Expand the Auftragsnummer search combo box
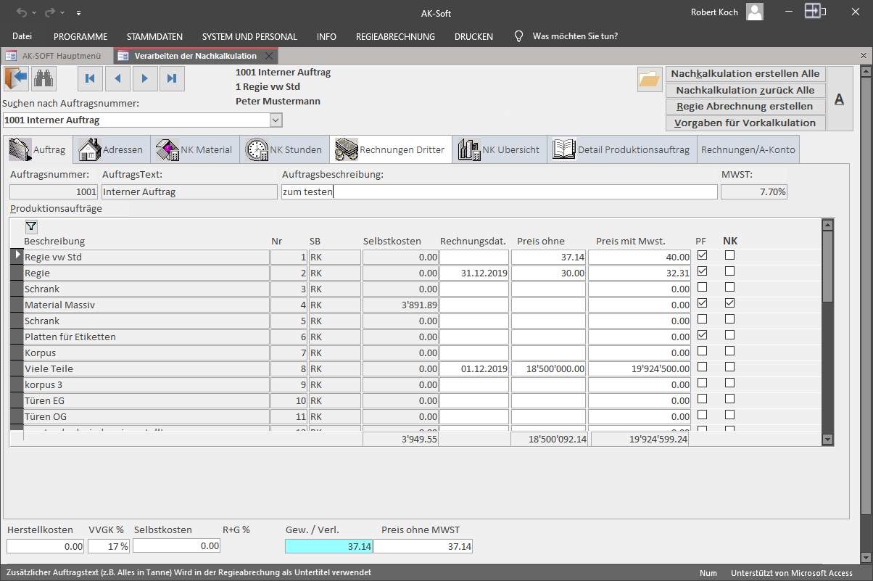 pyautogui.click(x=276, y=120)
